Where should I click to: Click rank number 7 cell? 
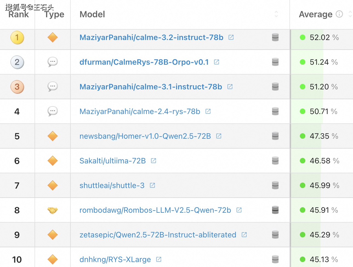click(x=17, y=186)
